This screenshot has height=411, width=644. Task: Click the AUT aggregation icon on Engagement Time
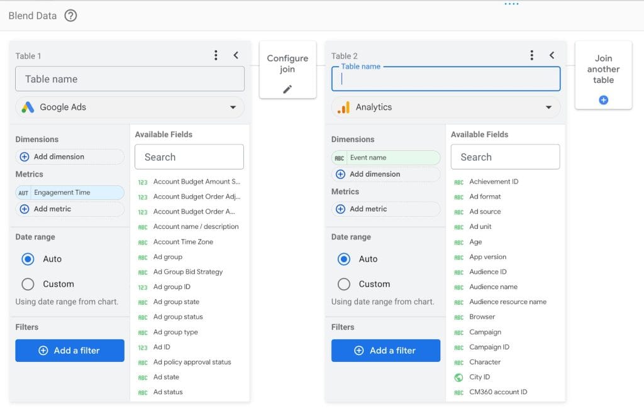tap(23, 193)
